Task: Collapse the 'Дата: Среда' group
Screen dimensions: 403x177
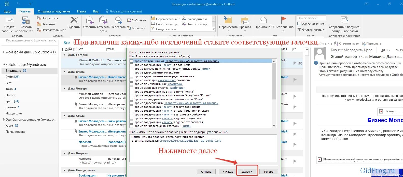Action: pos(64,116)
